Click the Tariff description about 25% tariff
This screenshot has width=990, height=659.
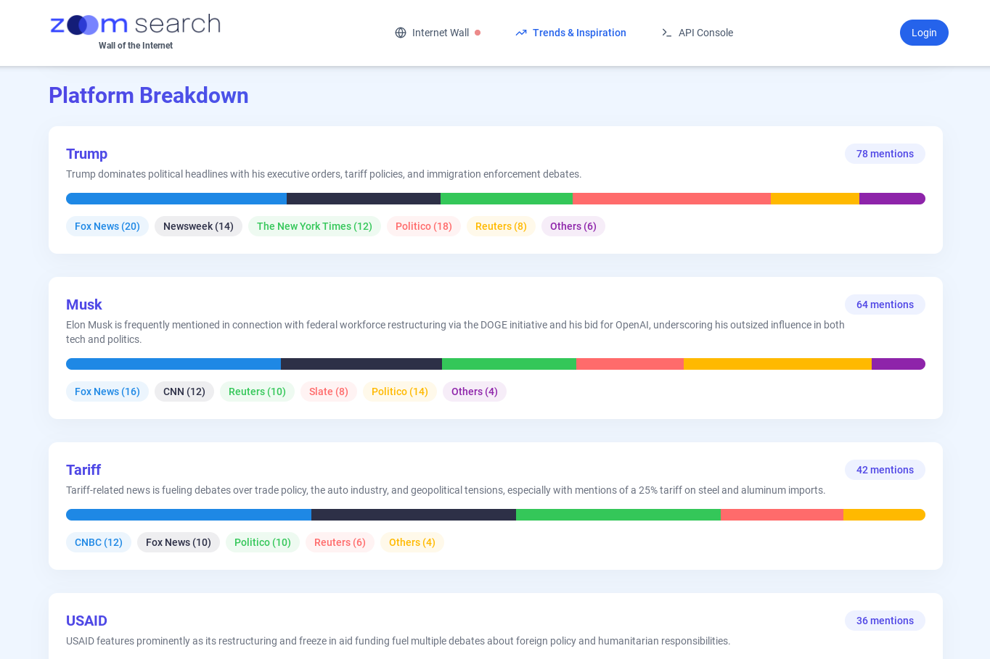coord(446,490)
